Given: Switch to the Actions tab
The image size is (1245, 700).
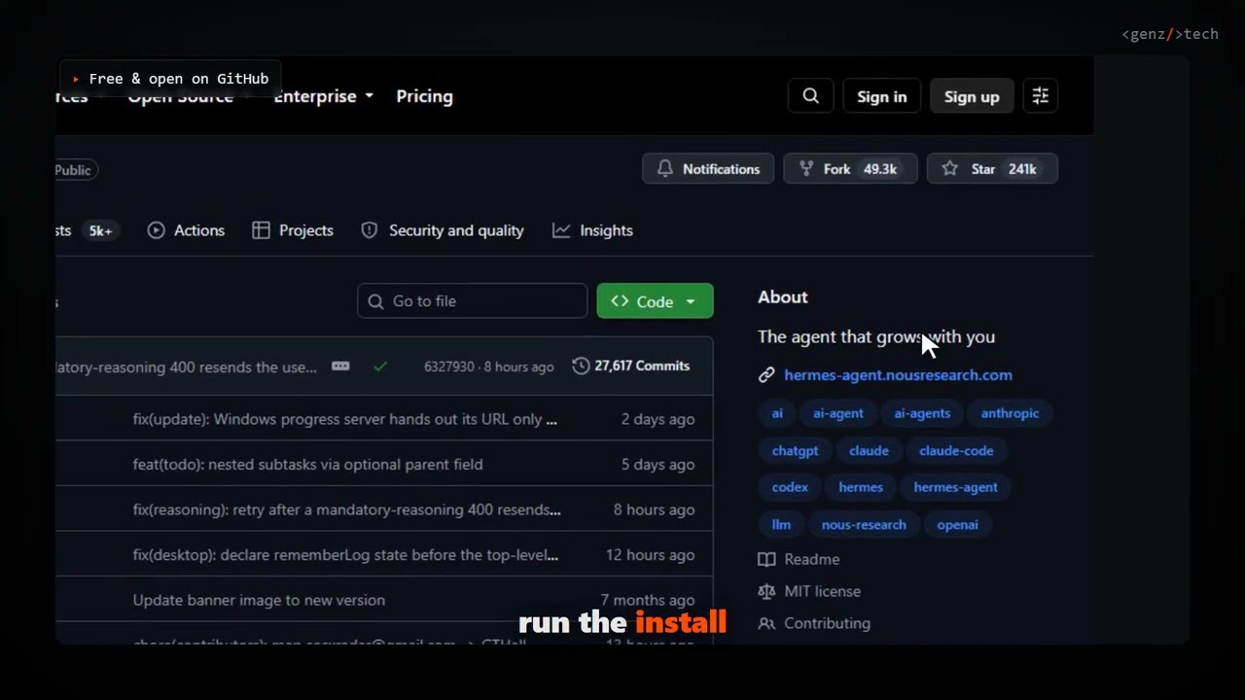Looking at the screenshot, I should [186, 230].
